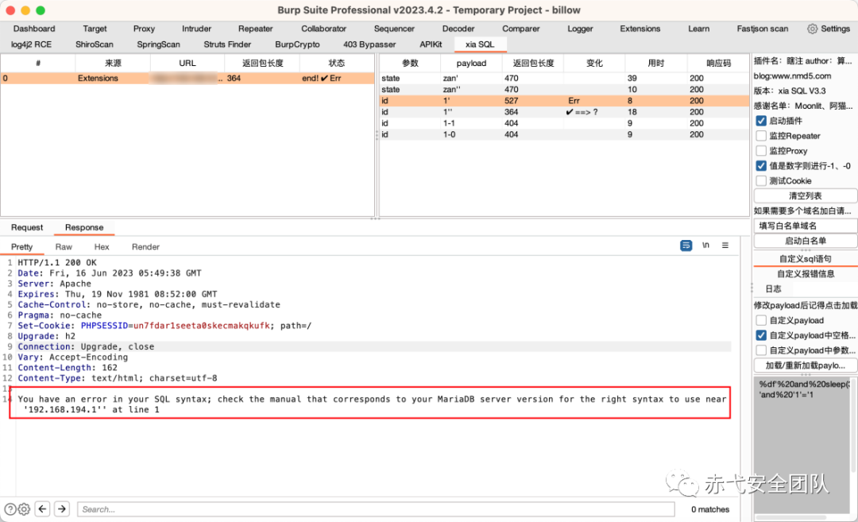Click the 填写白名单域名 field button
Viewport: 858px width, 522px height.
806,226
